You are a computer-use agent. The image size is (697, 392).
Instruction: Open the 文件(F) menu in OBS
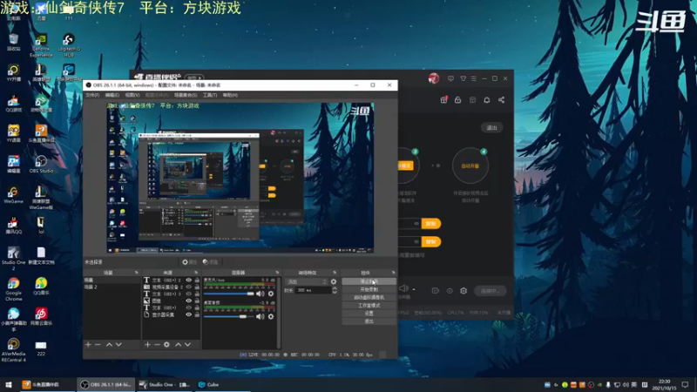pyautogui.click(x=92, y=95)
